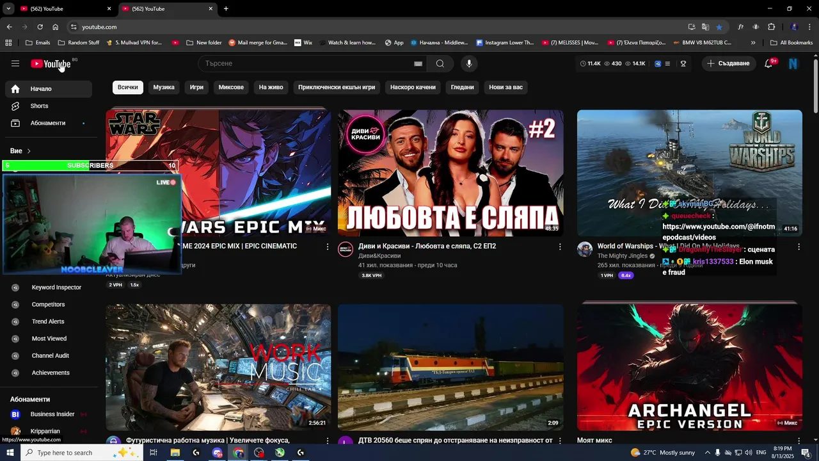Image resolution: width=819 pixels, height=461 pixels.
Task: Click the YouTube logo
Action: (51, 64)
